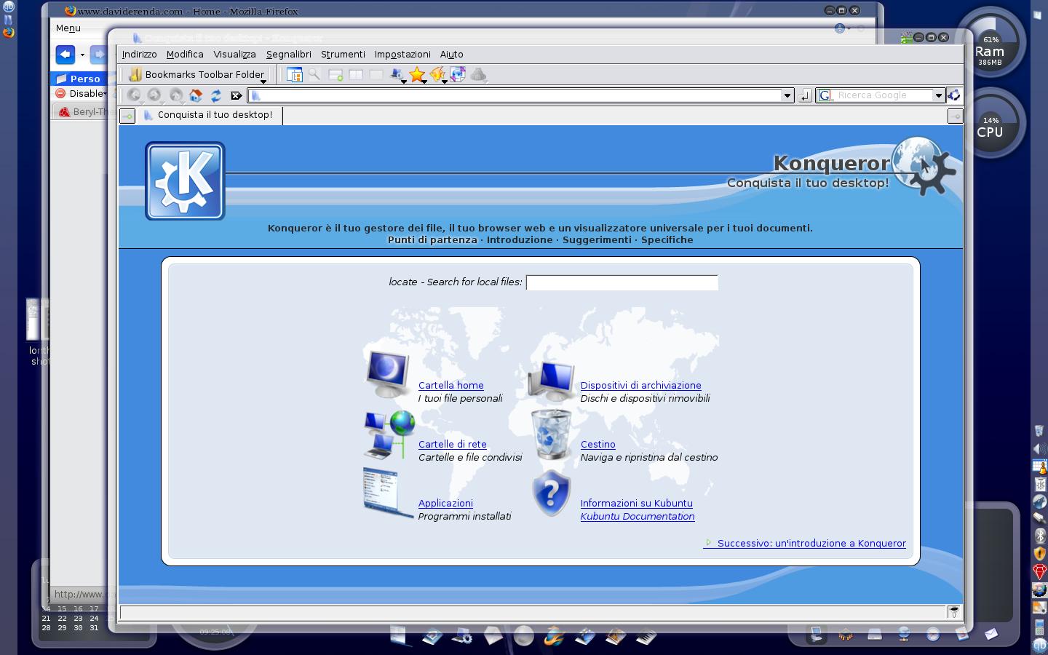Image resolution: width=1048 pixels, height=655 pixels.
Task: Click the Kubuntu logo icon beside the search box
Action: point(953,95)
